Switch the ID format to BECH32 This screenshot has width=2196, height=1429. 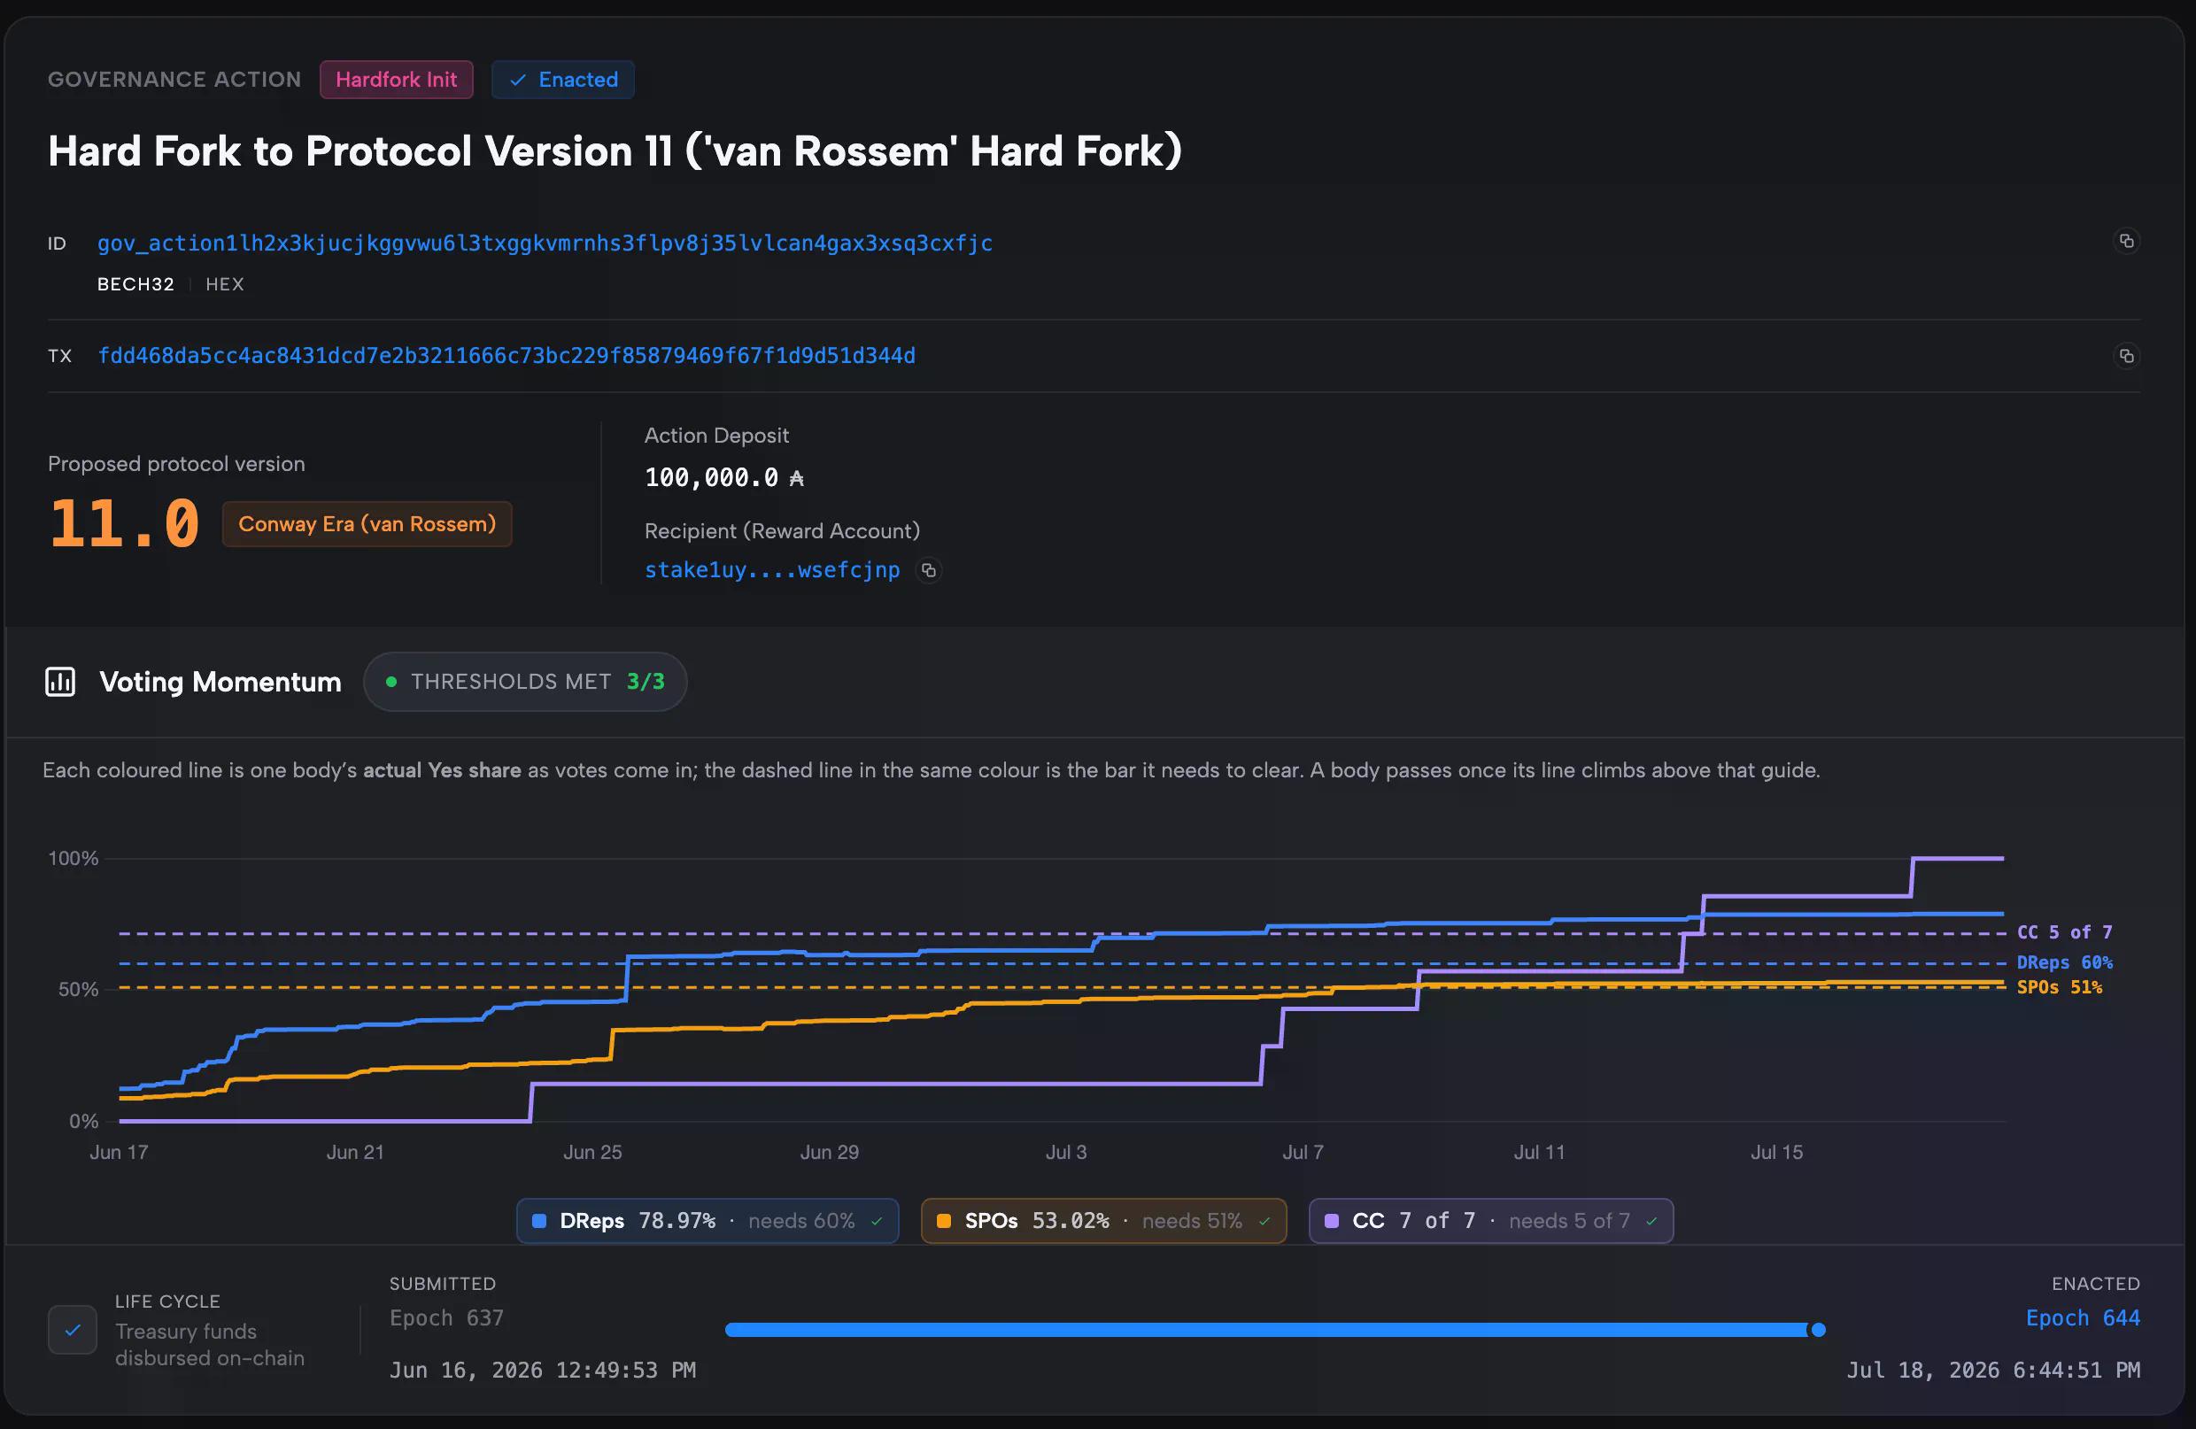coord(135,284)
